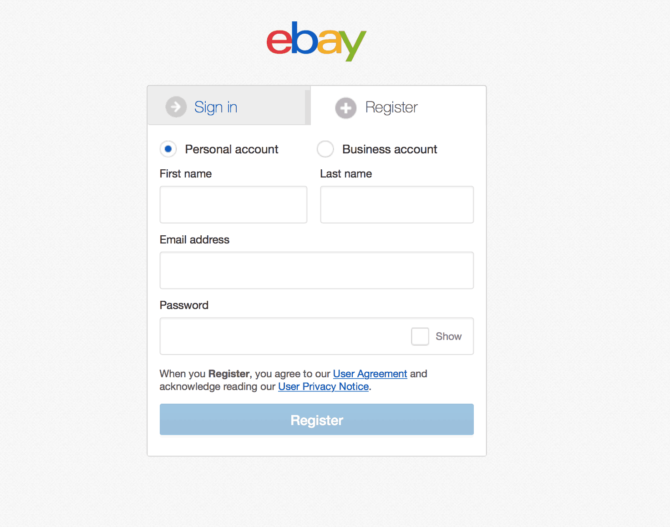
Task: Focus the Last name input field
Action: [x=397, y=204]
